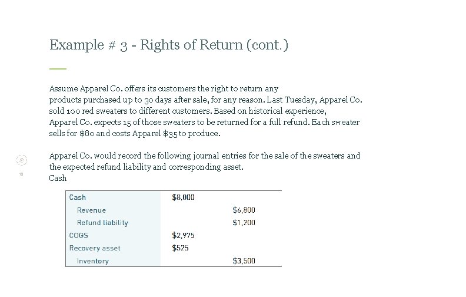
Task: Click the standalone word 'Cash' above the table
Action: (x=58, y=178)
